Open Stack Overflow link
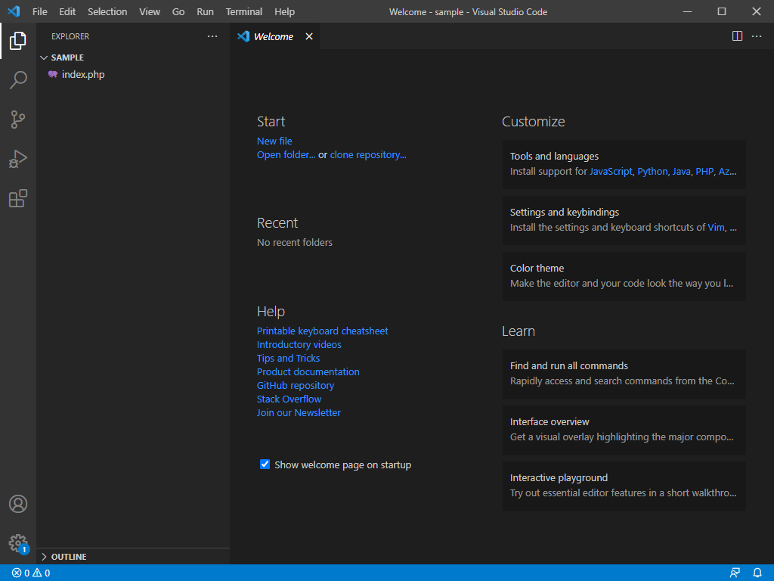This screenshot has width=774, height=581. (x=289, y=399)
